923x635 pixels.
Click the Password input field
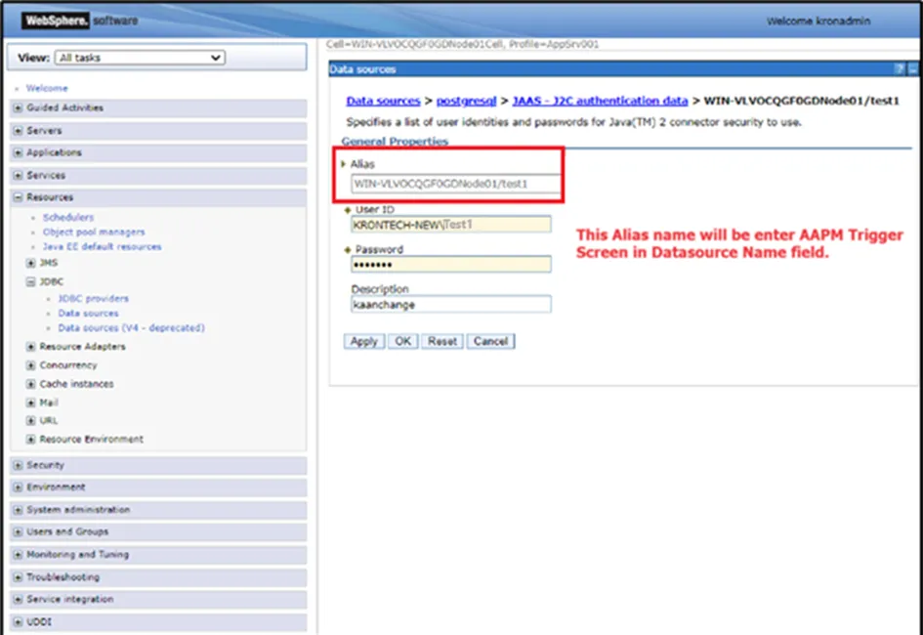[451, 264]
